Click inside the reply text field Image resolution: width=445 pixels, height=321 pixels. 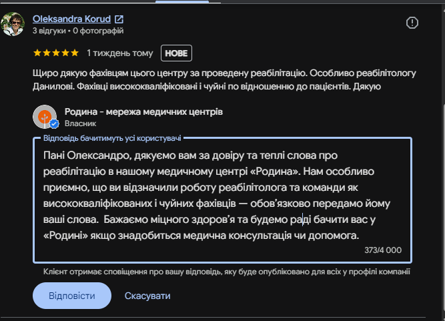click(223, 200)
